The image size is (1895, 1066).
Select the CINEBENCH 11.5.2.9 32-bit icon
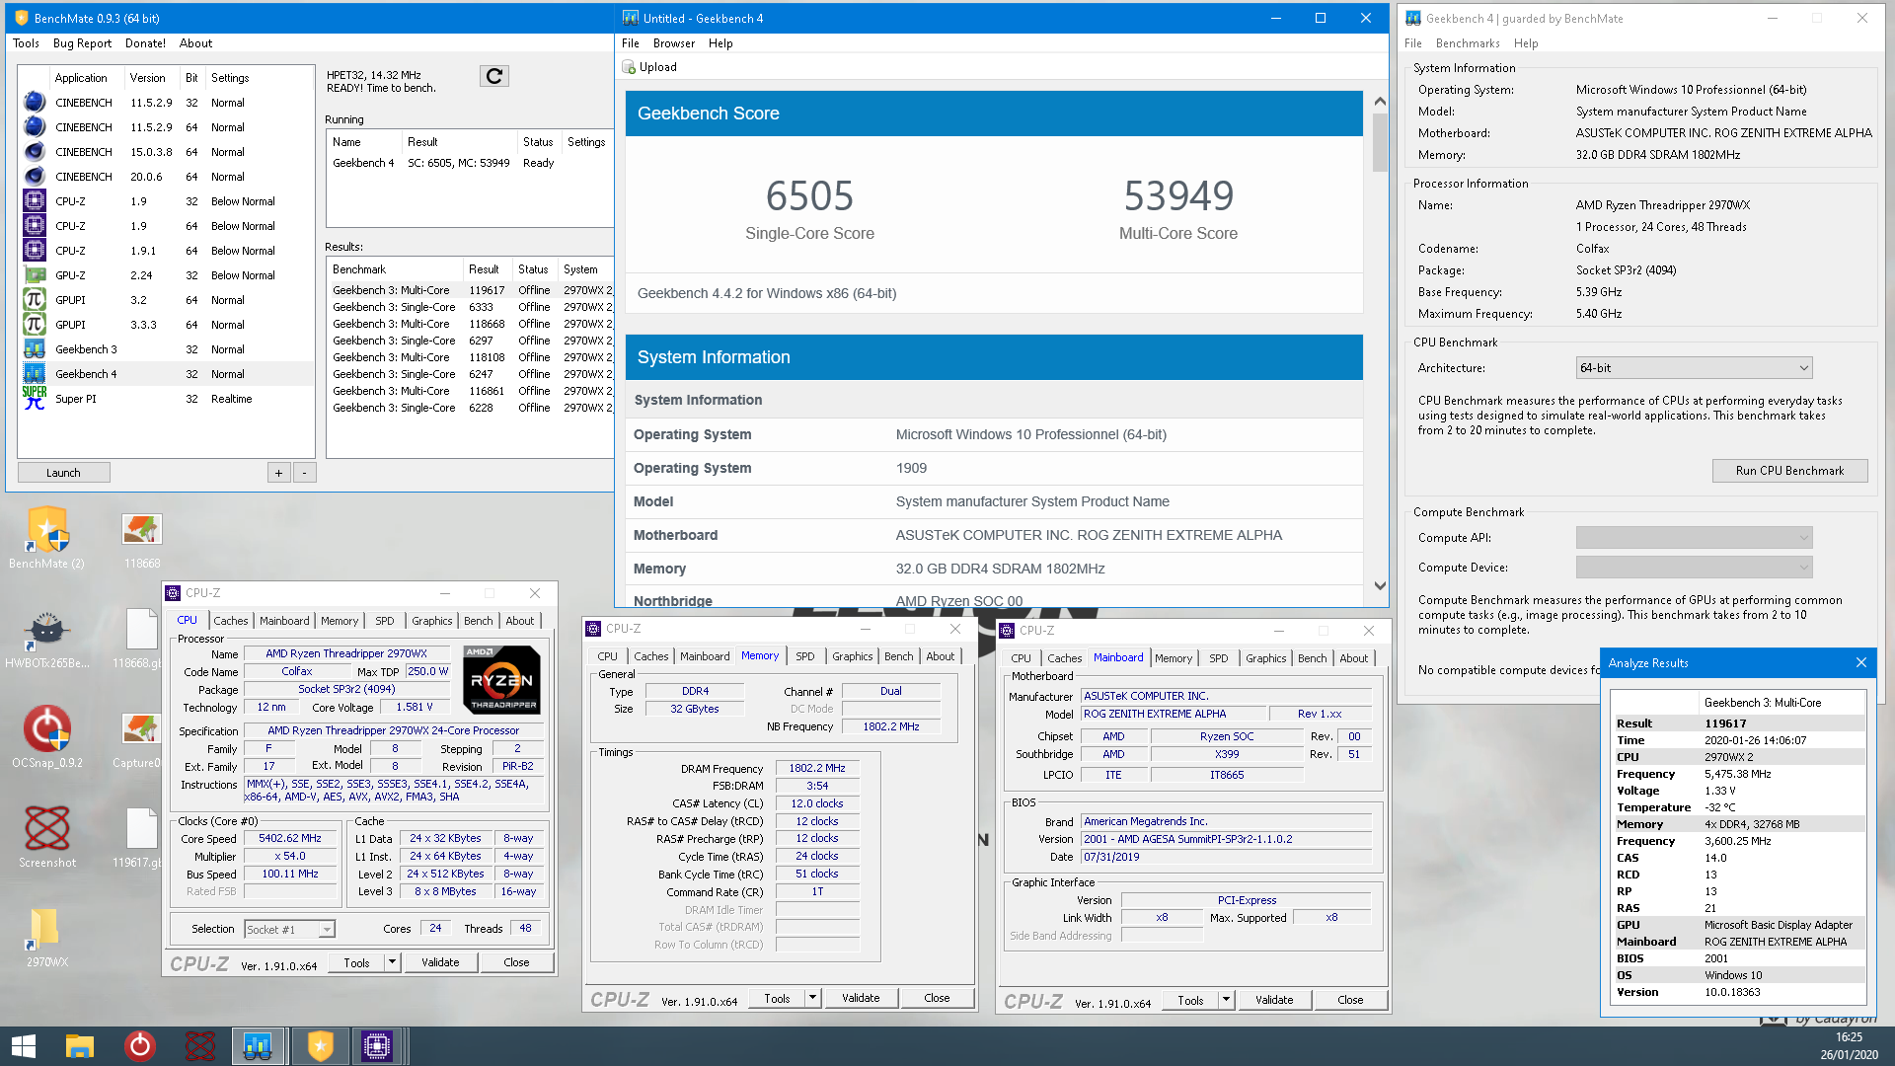coord(35,102)
